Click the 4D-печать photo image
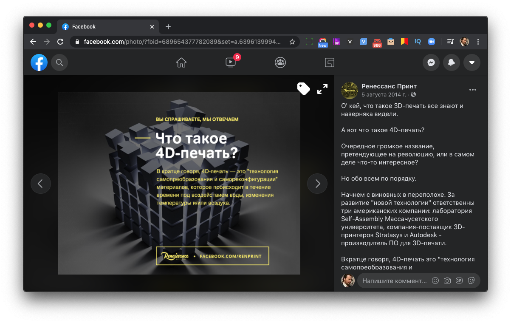The image size is (511, 323). click(179, 184)
